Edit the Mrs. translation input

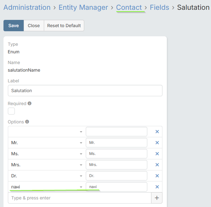[x=116, y=165]
